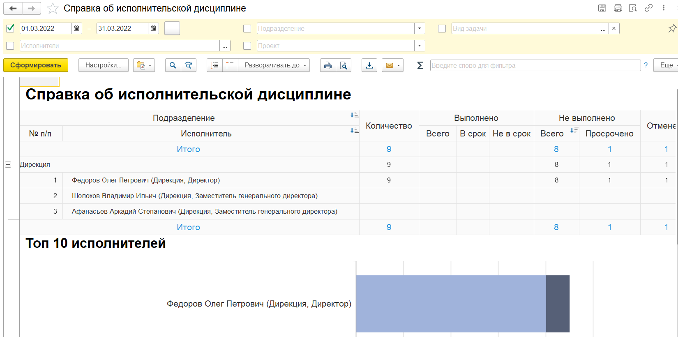Sort by Подразделение sort icon

(354, 115)
